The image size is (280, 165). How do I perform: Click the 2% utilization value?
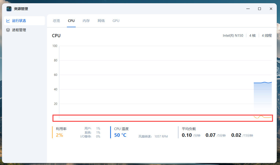tap(59, 135)
